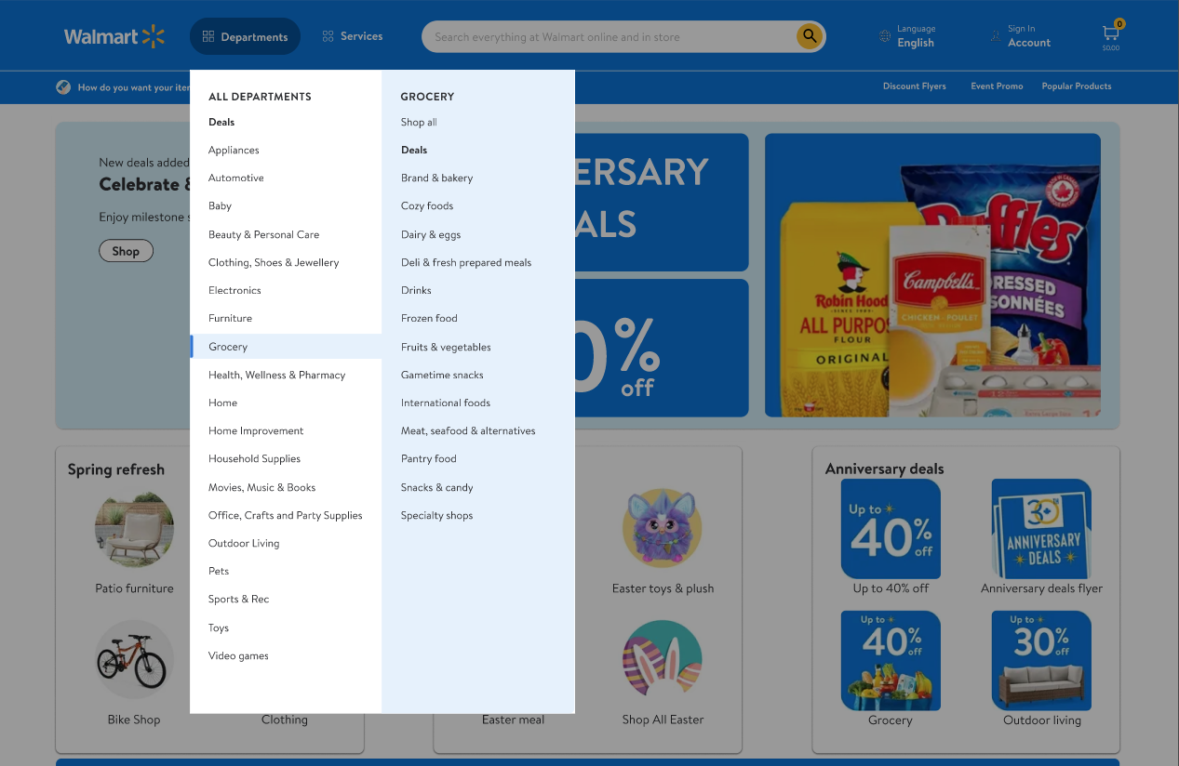
Task: Click the yellow search magnifier button
Action: click(x=810, y=36)
